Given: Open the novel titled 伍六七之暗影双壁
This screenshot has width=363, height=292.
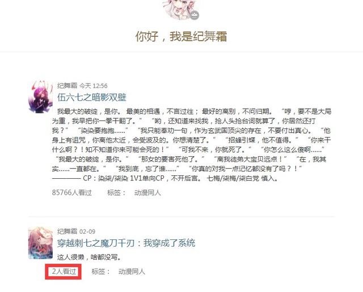Looking at the screenshot, I should point(92,97).
